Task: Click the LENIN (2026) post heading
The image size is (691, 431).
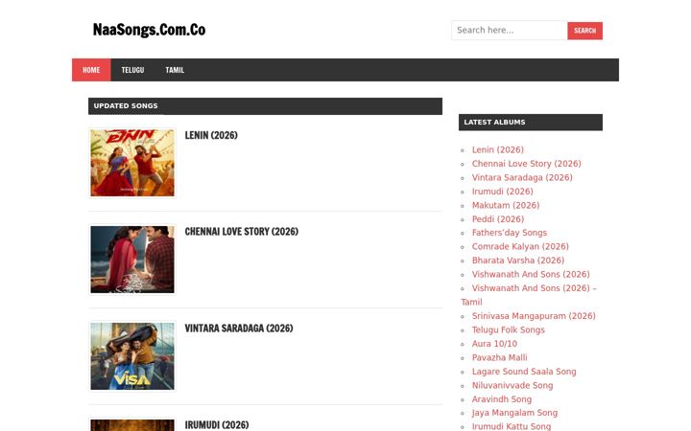Action: pyautogui.click(x=211, y=135)
